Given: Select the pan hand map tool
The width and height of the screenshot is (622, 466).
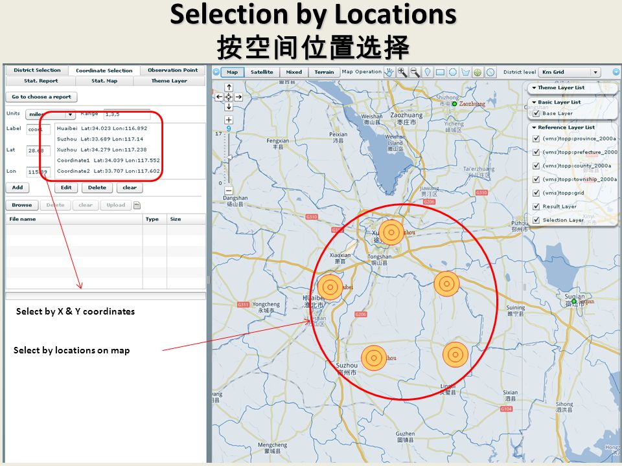Looking at the screenshot, I should [389, 72].
